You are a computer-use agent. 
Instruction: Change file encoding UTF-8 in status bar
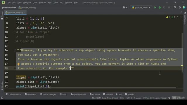(129, 98)
